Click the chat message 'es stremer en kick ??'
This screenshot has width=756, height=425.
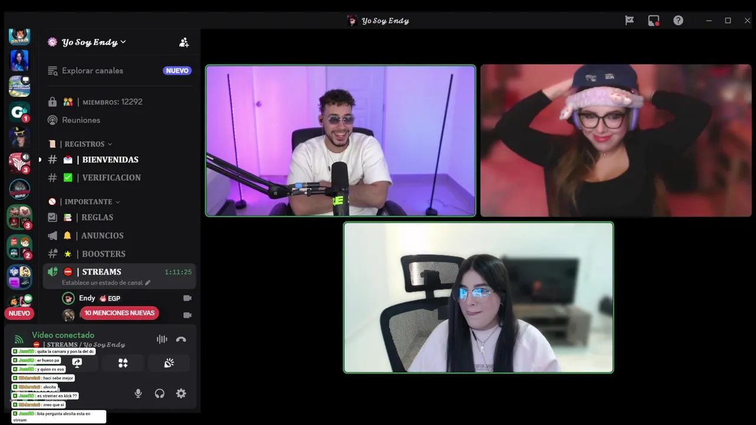click(x=45, y=395)
